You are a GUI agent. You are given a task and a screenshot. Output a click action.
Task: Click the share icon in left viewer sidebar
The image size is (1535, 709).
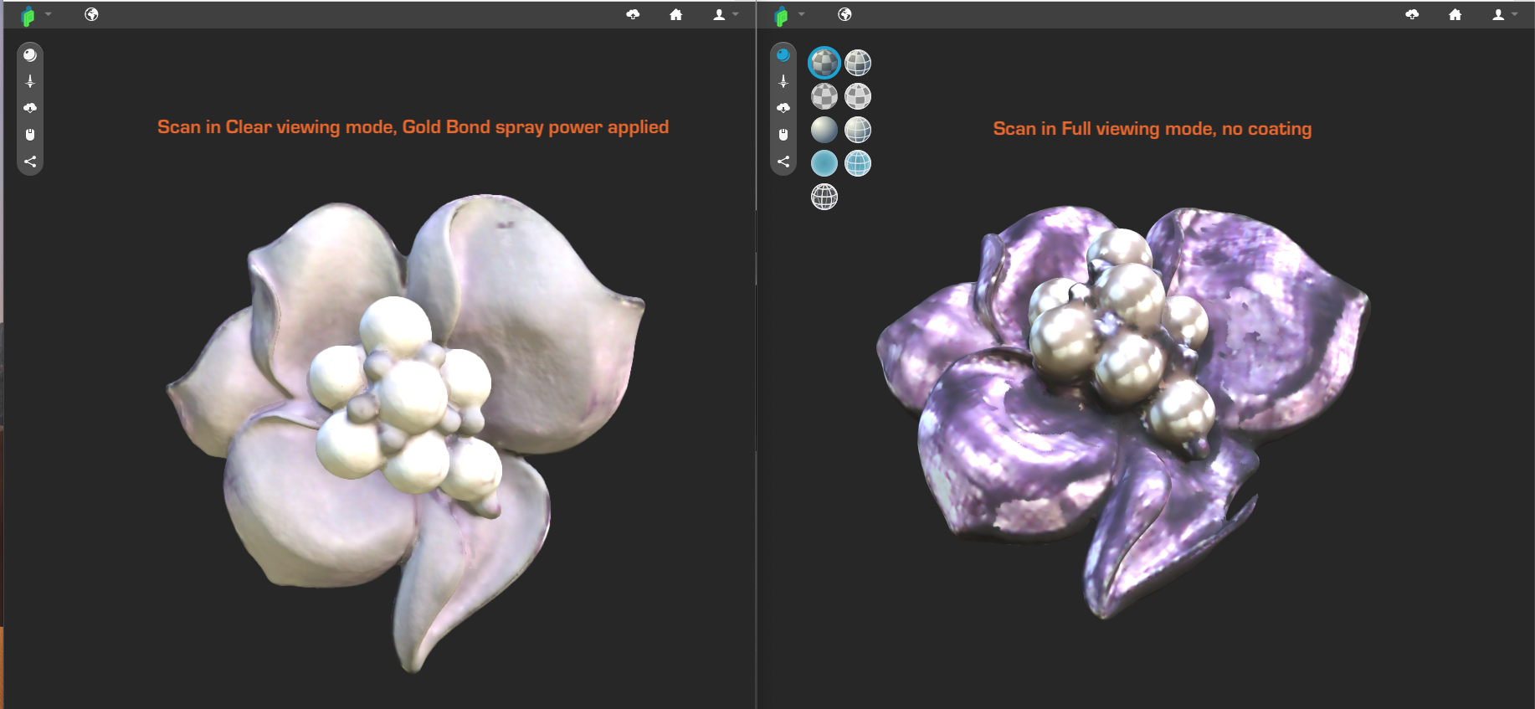[x=30, y=162]
